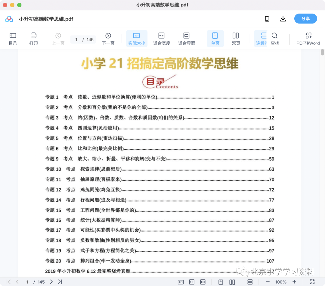The width and height of the screenshot is (325, 286).
Task: Open the 目录 sidebar panel
Action: 13,39
